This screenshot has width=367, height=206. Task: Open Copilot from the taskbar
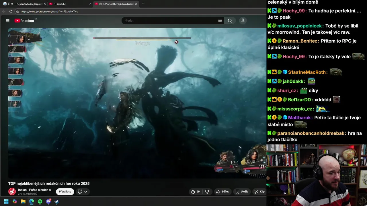15,201
